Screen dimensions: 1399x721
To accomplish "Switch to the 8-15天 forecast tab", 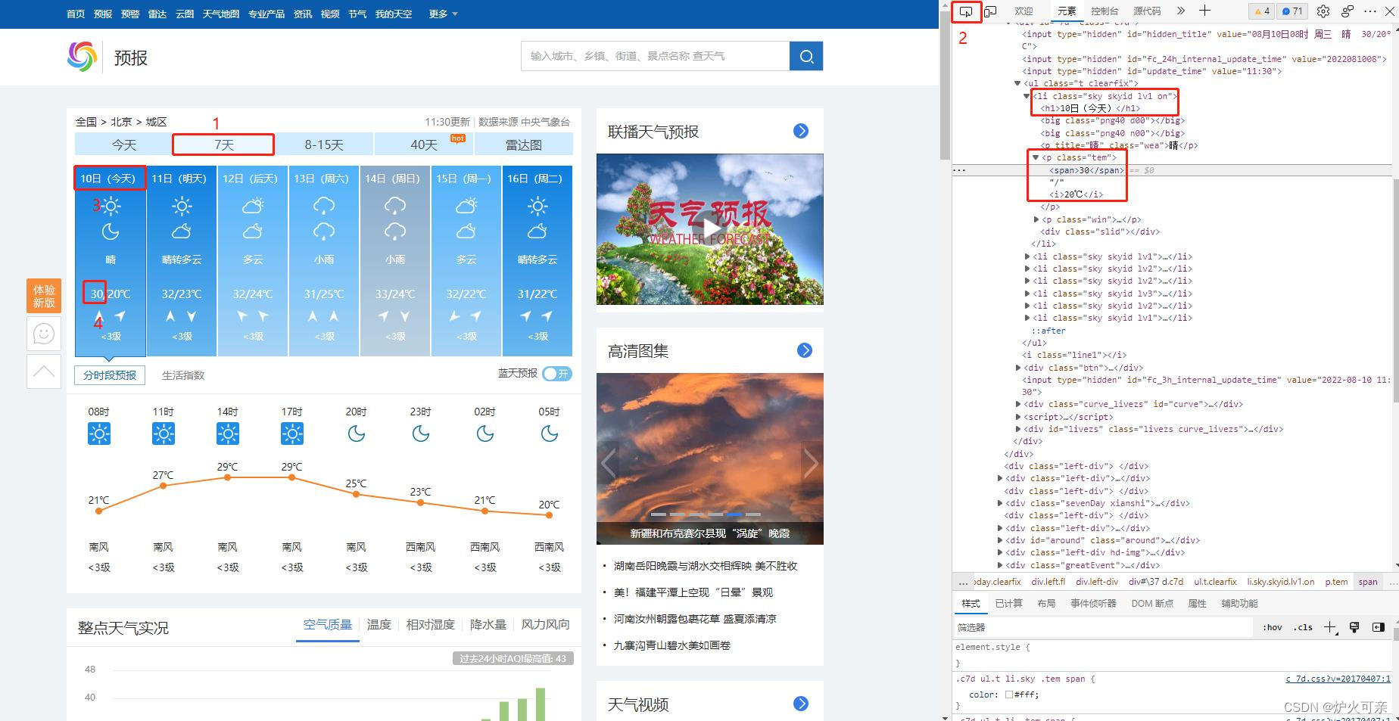I will click(324, 145).
